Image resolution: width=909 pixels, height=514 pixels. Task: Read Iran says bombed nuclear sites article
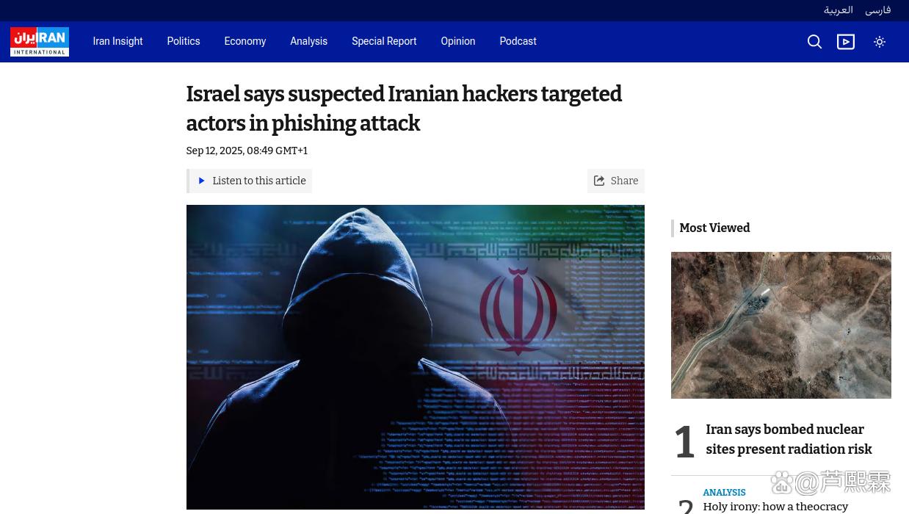pyautogui.click(x=789, y=439)
